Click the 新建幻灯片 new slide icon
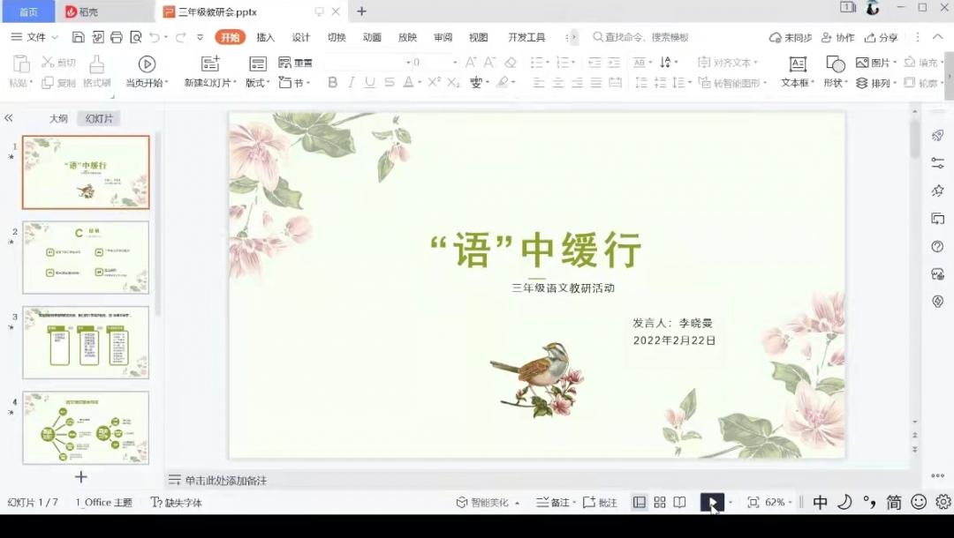Screen dimensions: 954x538 pos(210,64)
